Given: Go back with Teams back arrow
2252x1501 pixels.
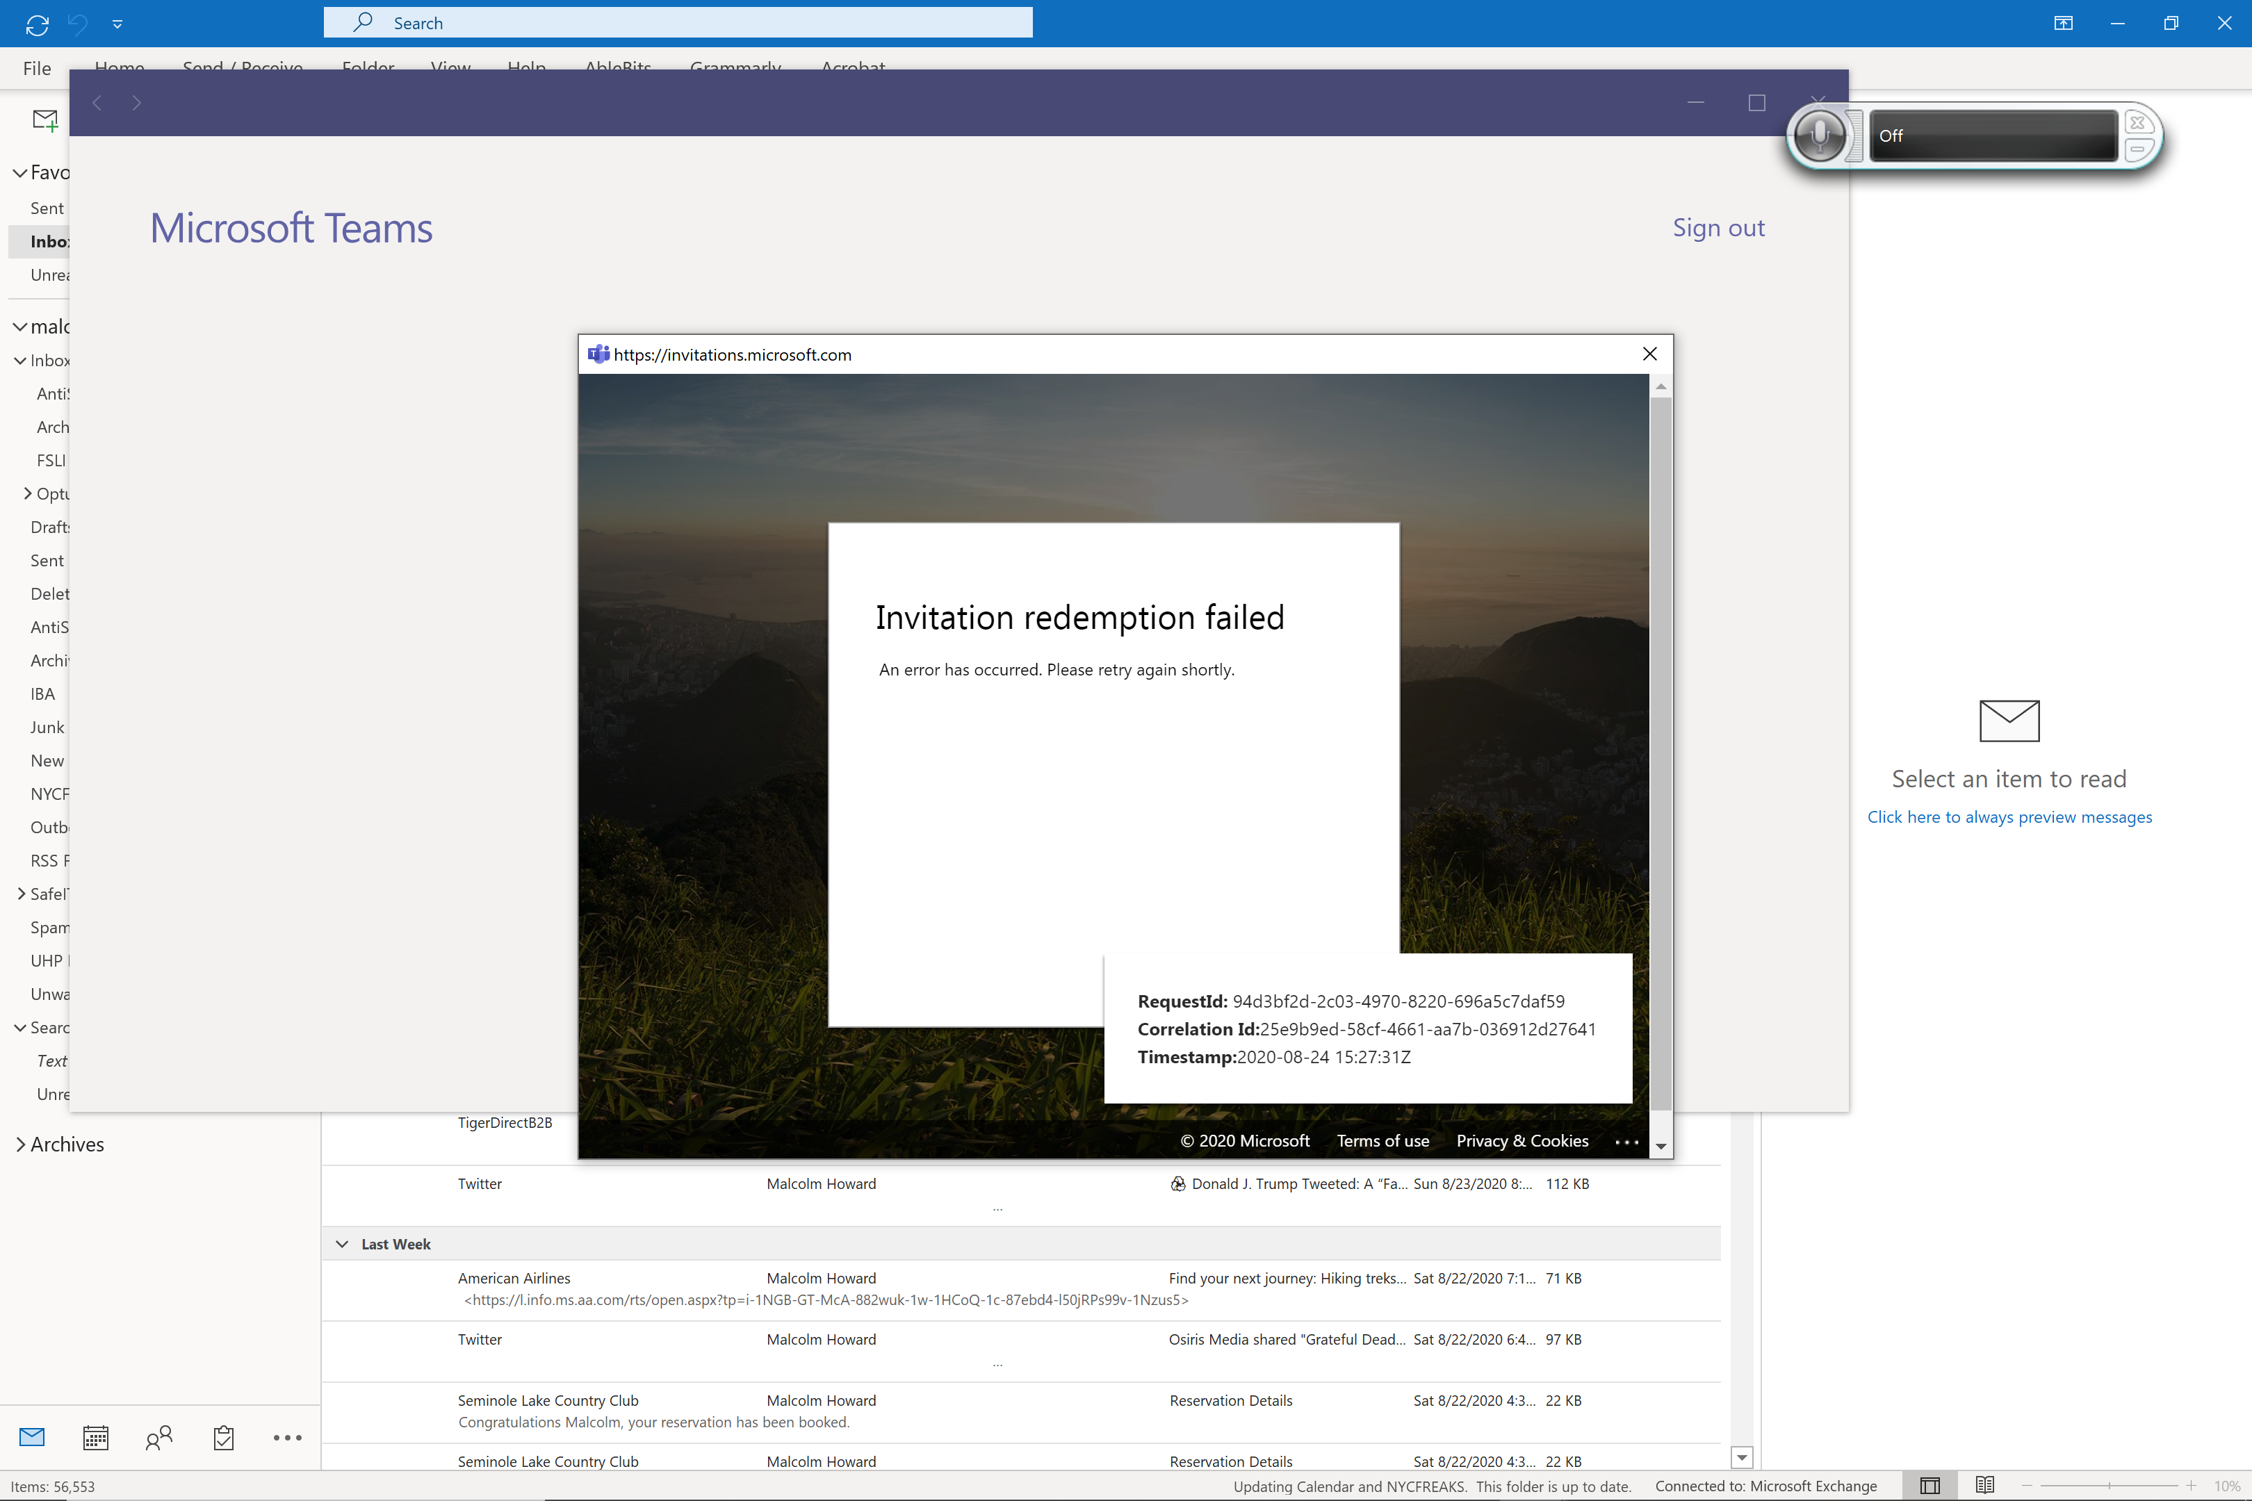Looking at the screenshot, I should pyautogui.click(x=97, y=102).
